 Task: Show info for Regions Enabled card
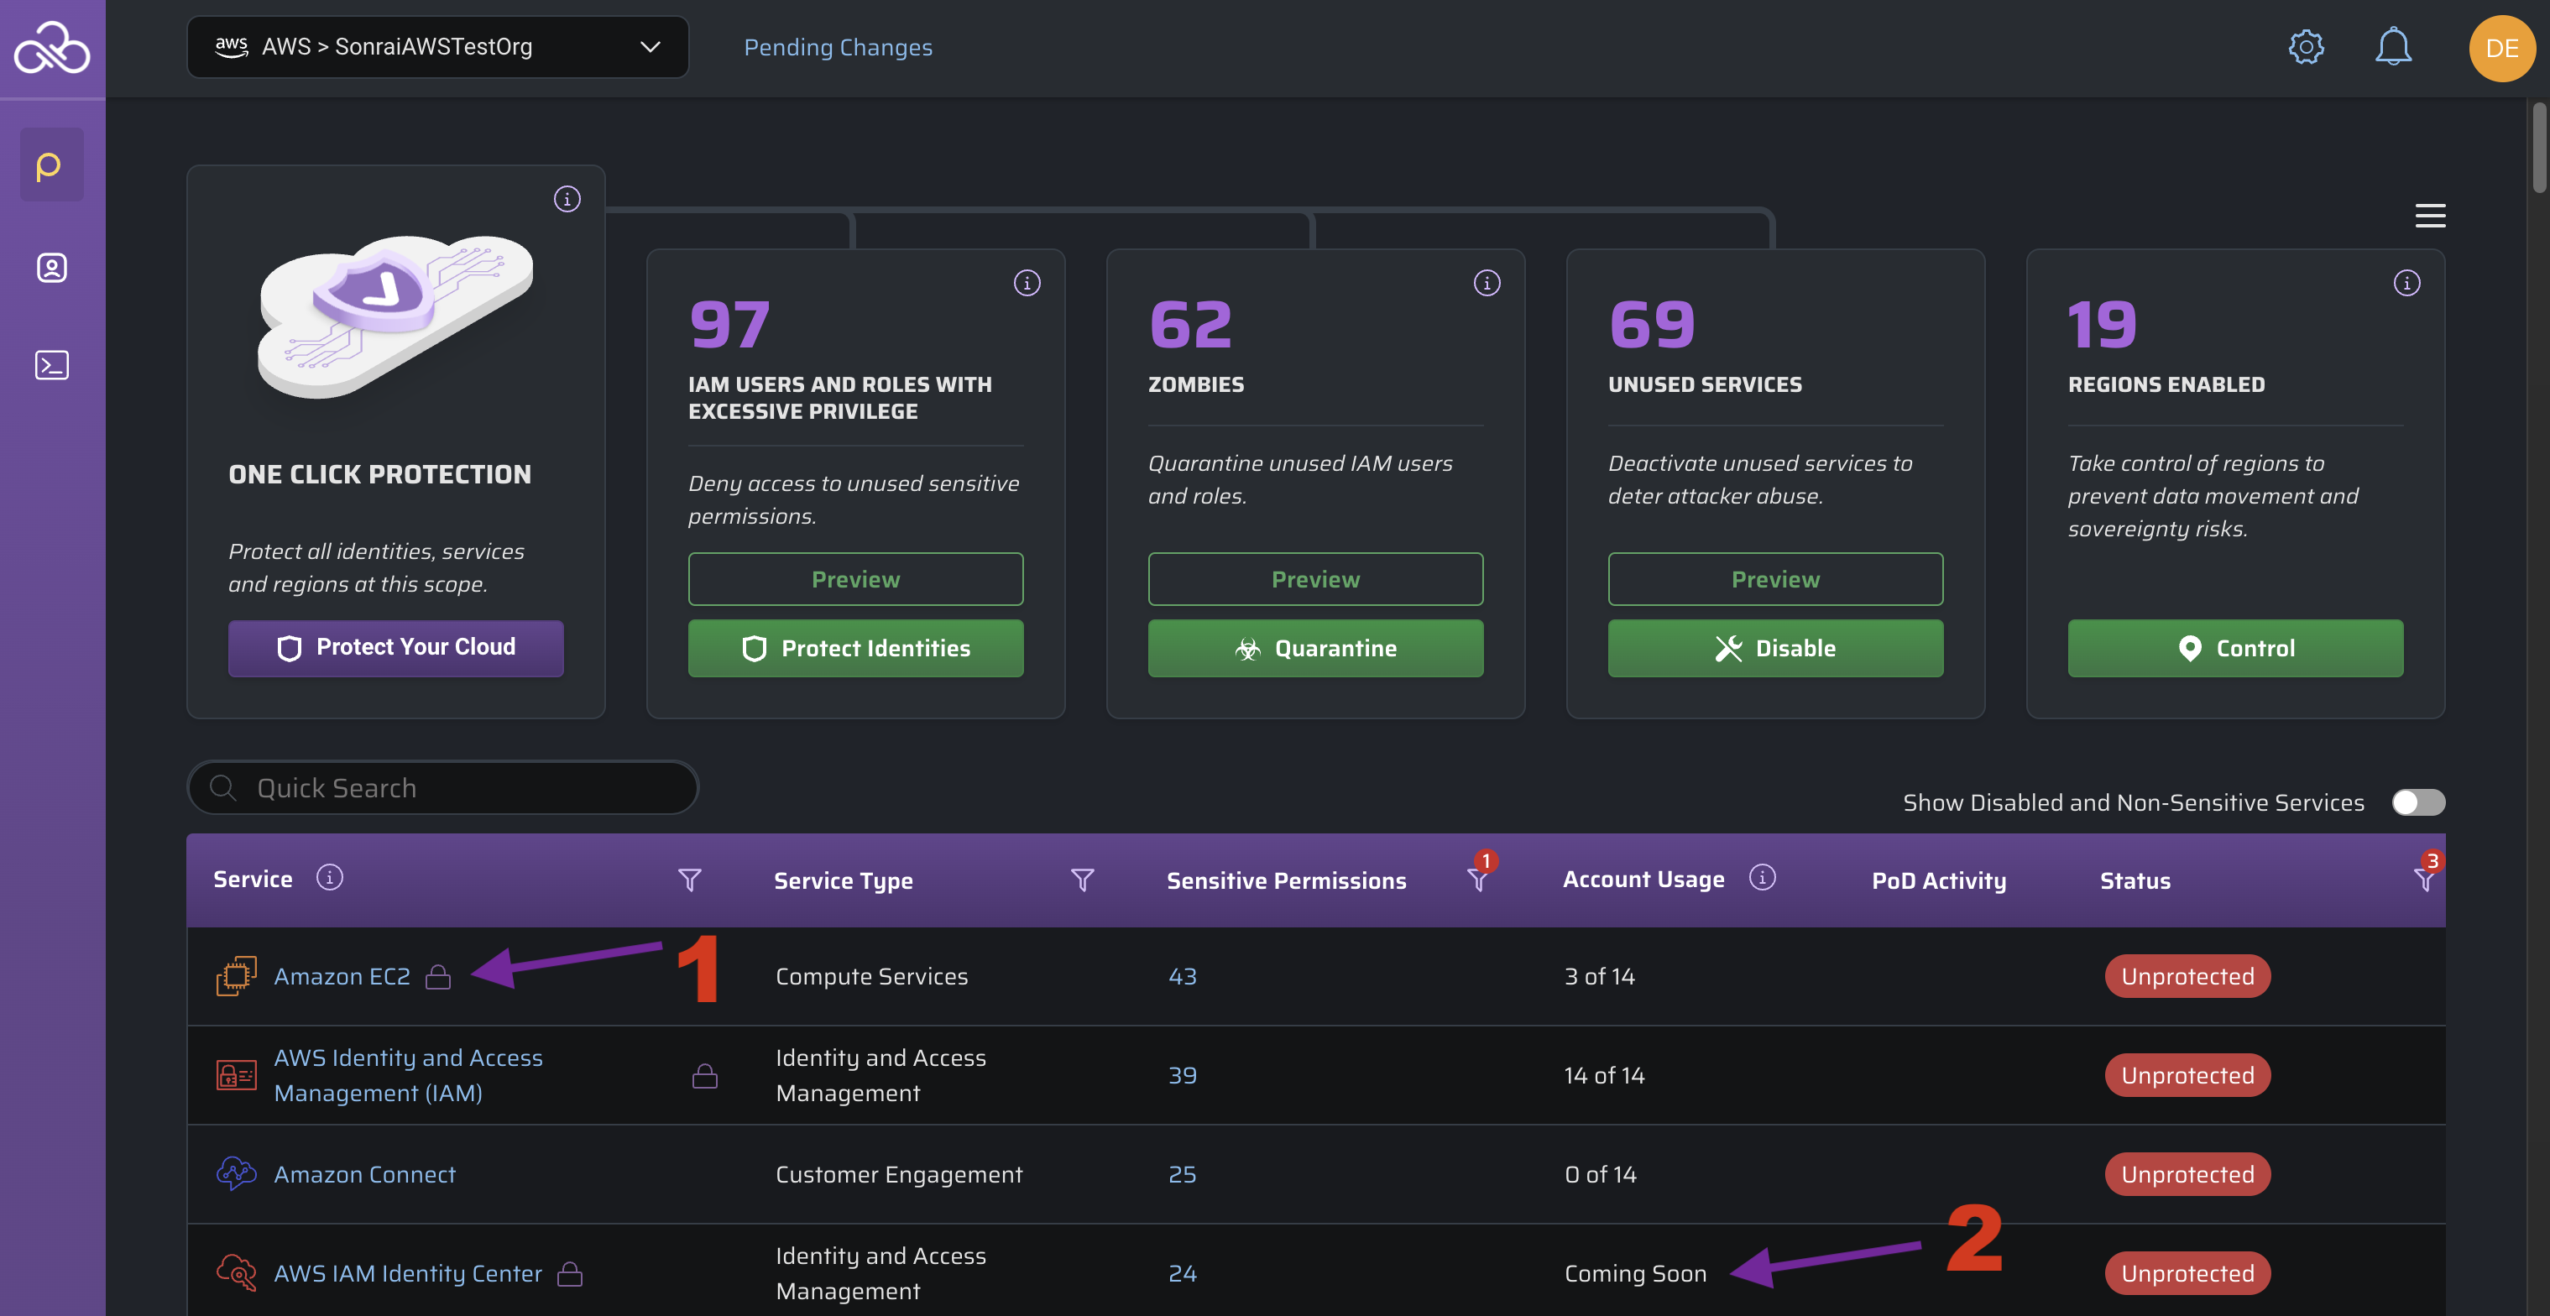tap(2406, 283)
